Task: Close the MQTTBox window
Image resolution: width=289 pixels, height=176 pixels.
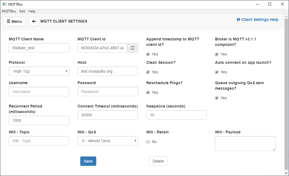Action: (282, 4)
